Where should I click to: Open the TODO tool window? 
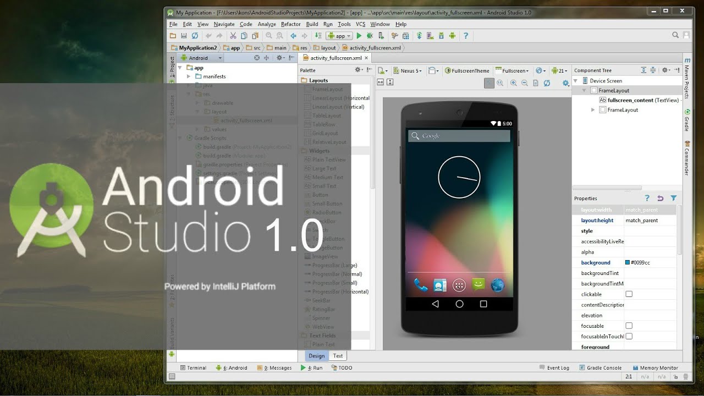(342, 368)
